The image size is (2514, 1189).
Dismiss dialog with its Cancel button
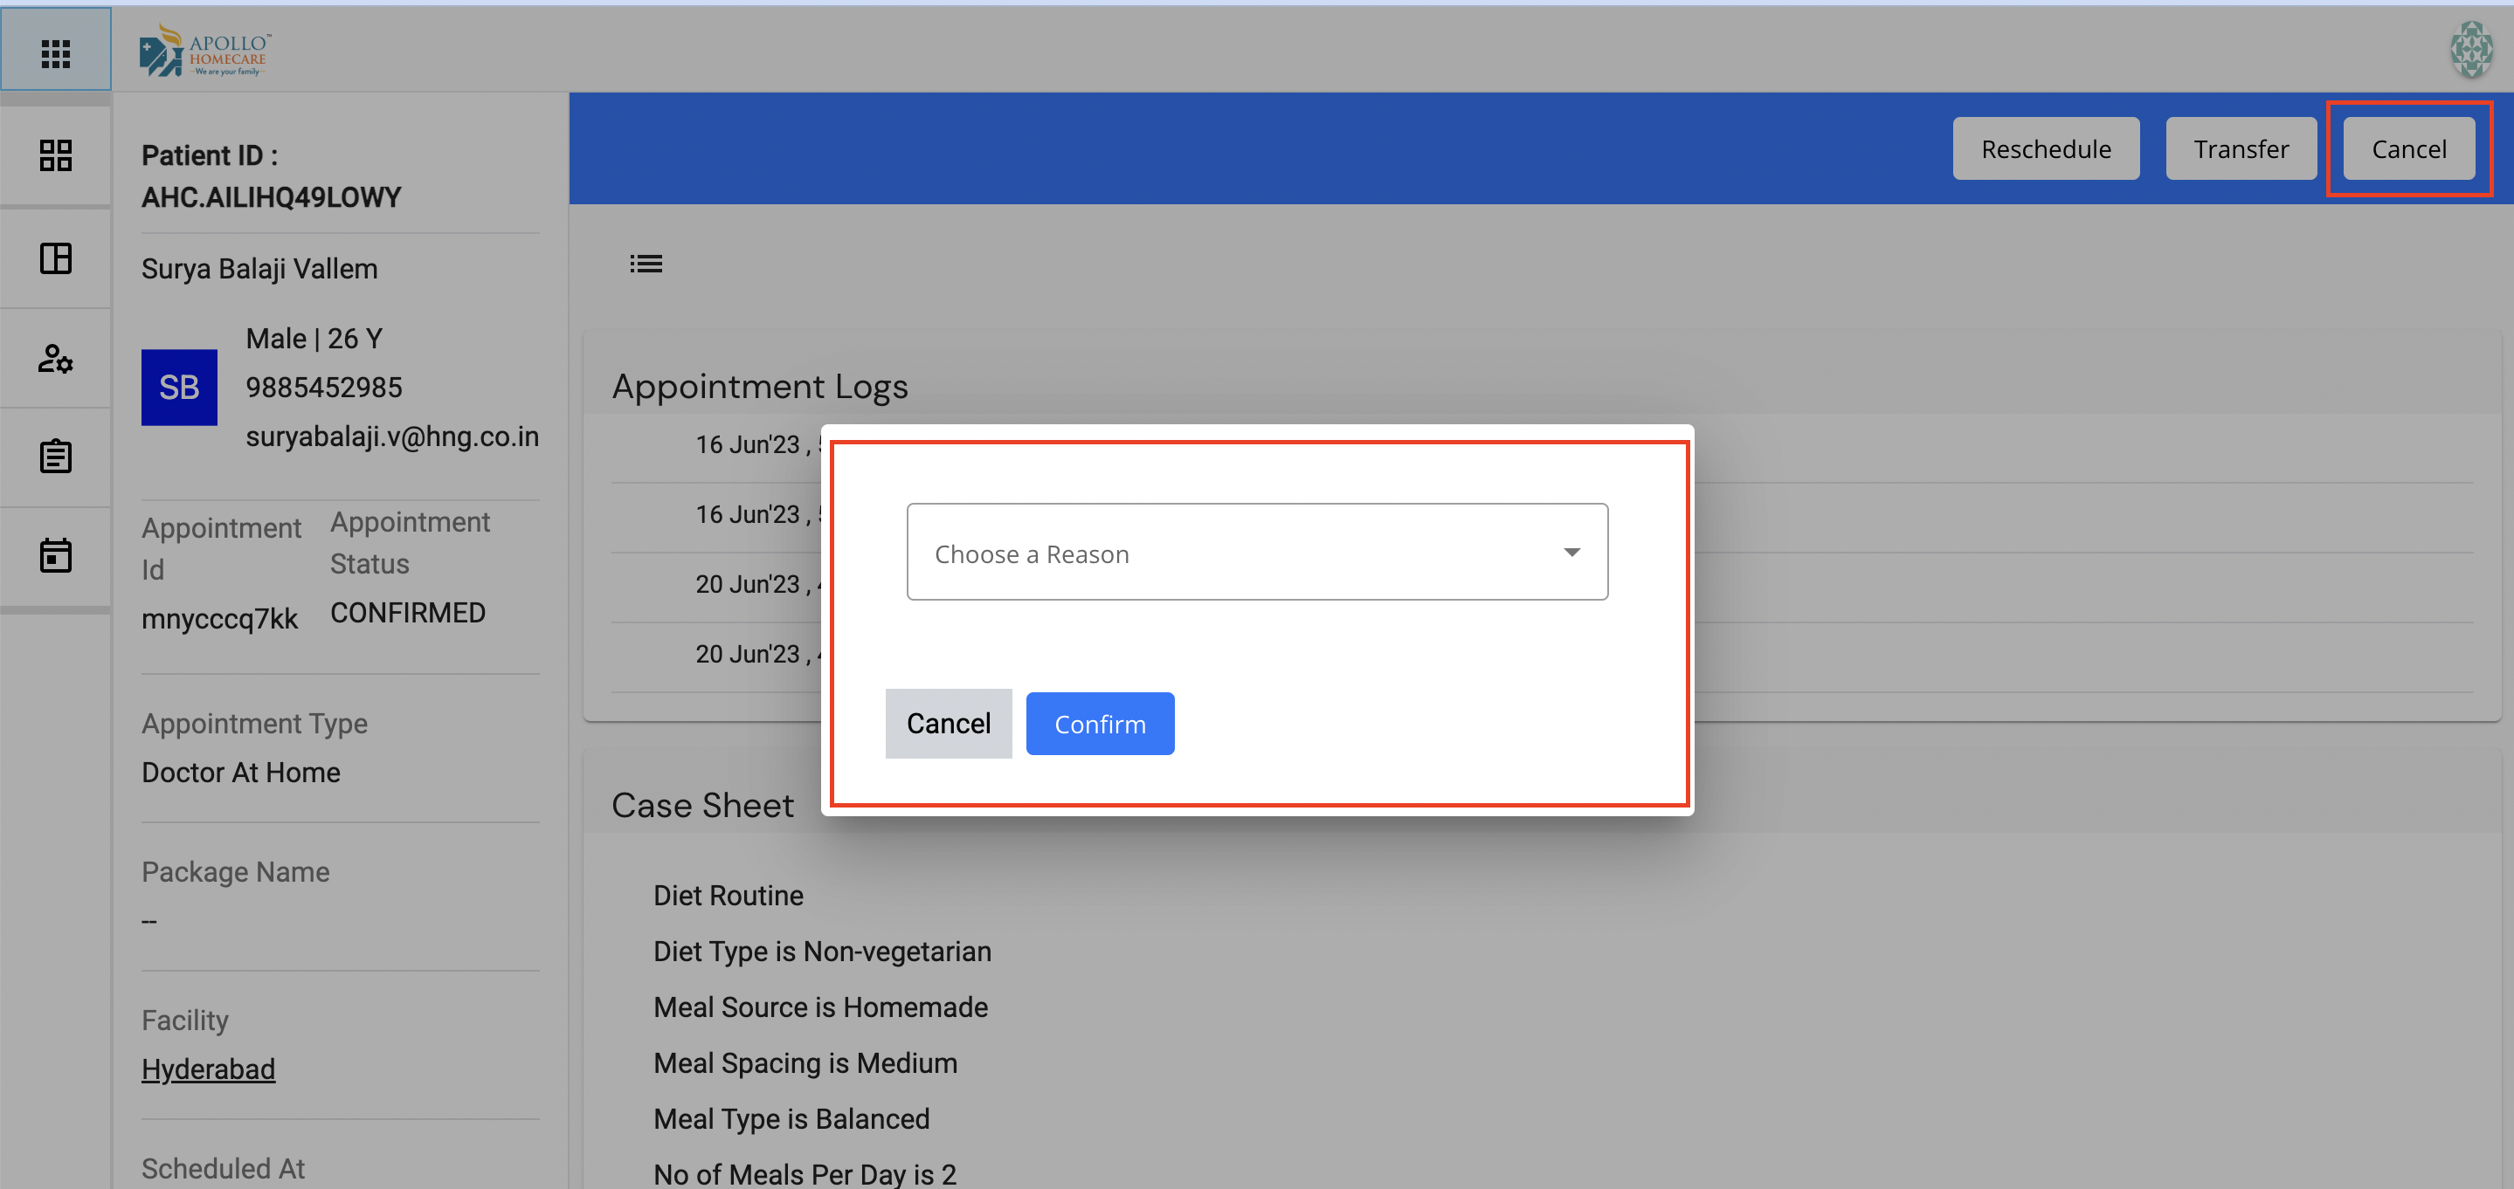(x=948, y=724)
